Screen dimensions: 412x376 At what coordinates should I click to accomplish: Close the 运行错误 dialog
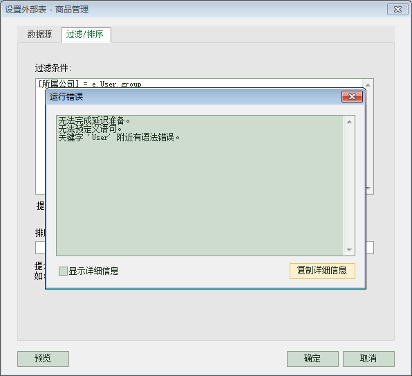click(x=352, y=96)
